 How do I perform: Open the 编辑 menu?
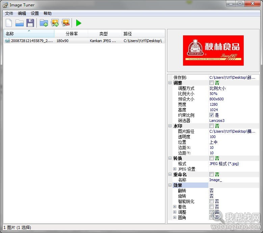[22, 13]
